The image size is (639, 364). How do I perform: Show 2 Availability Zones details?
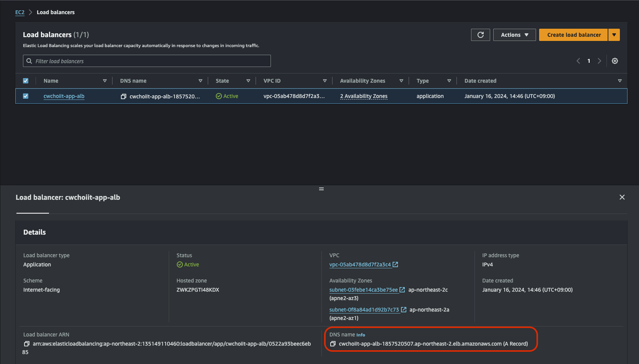[364, 96]
